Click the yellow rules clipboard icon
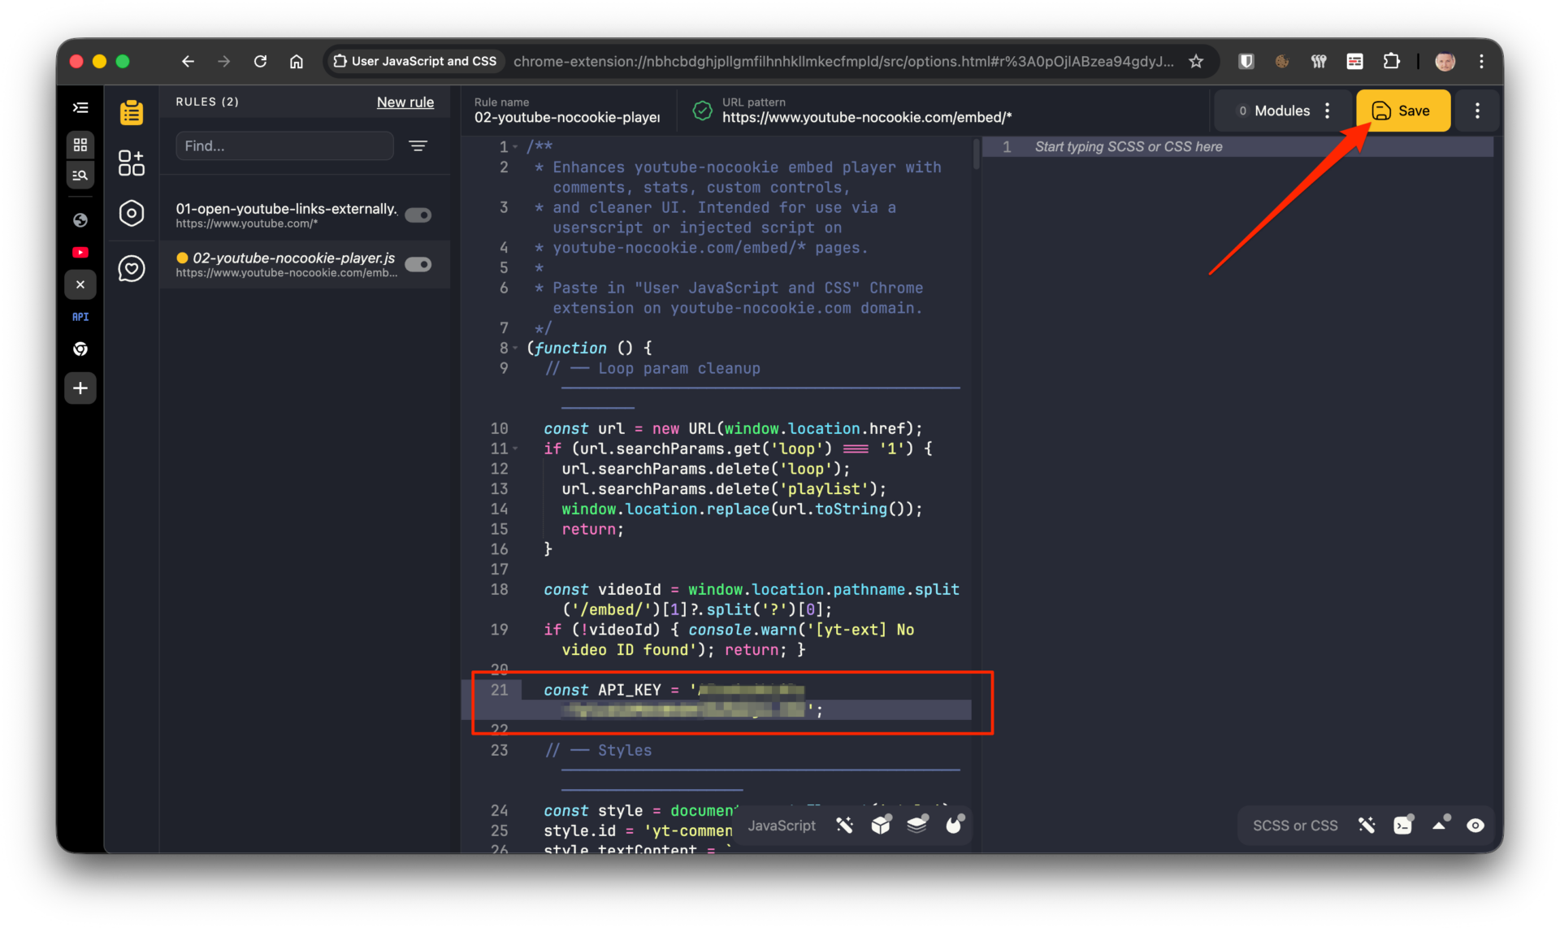 pos(131,112)
